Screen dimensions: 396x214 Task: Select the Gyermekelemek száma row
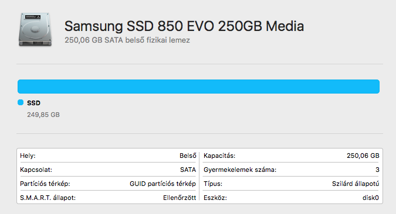click(292, 170)
